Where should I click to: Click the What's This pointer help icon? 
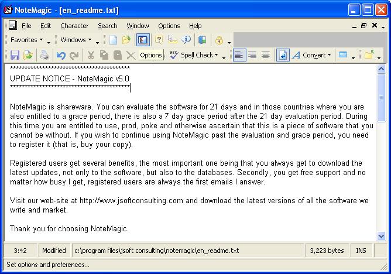172,40
